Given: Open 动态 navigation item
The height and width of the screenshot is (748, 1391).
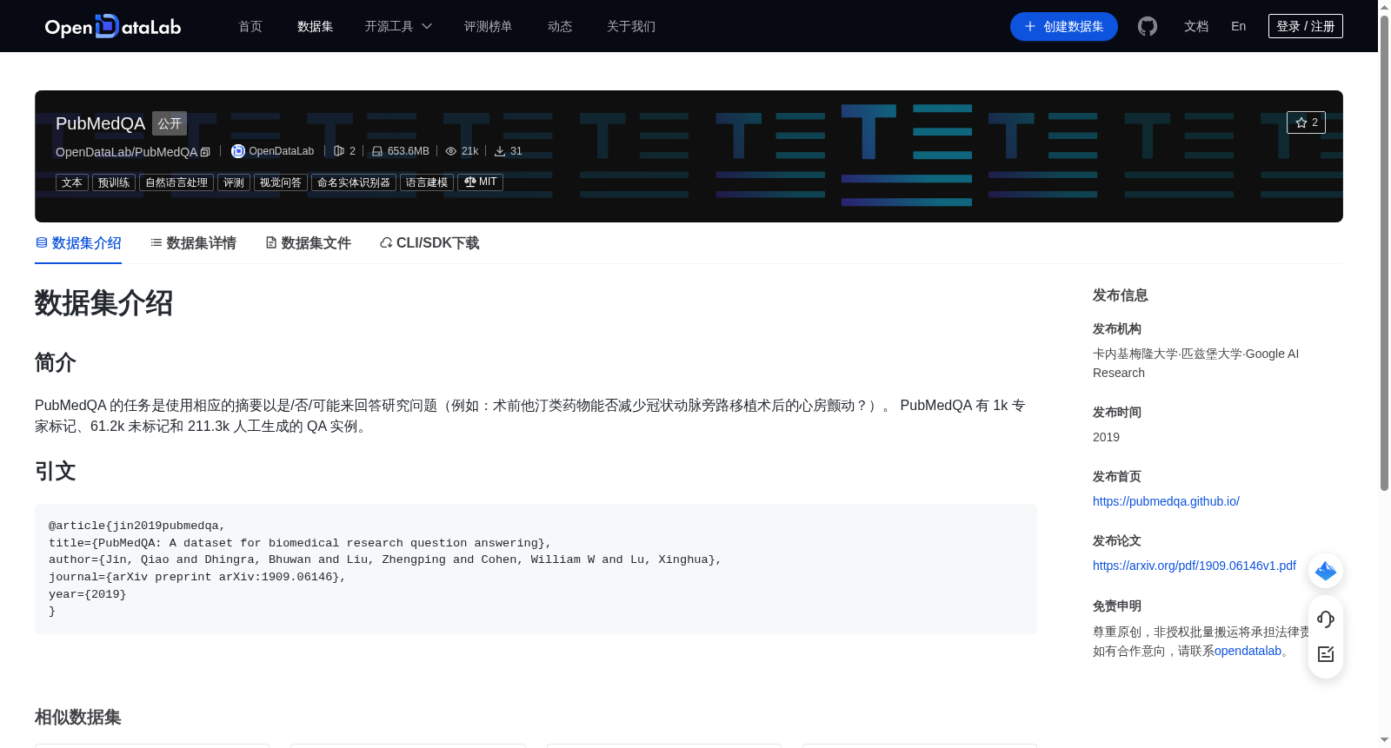Looking at the screenshot, I should (x=560, y=26).
